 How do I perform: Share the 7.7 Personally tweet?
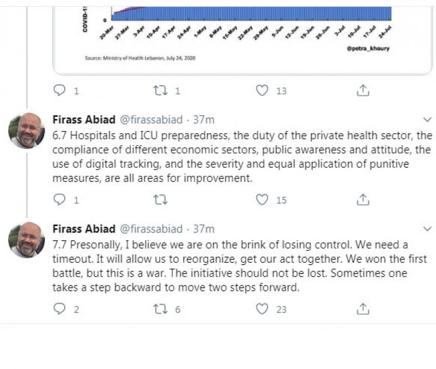pyautogui.click(x=363, y=309)
